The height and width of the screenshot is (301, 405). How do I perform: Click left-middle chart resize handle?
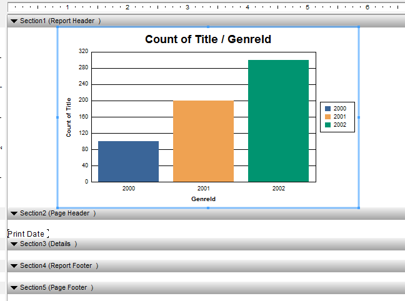(57, 117)
